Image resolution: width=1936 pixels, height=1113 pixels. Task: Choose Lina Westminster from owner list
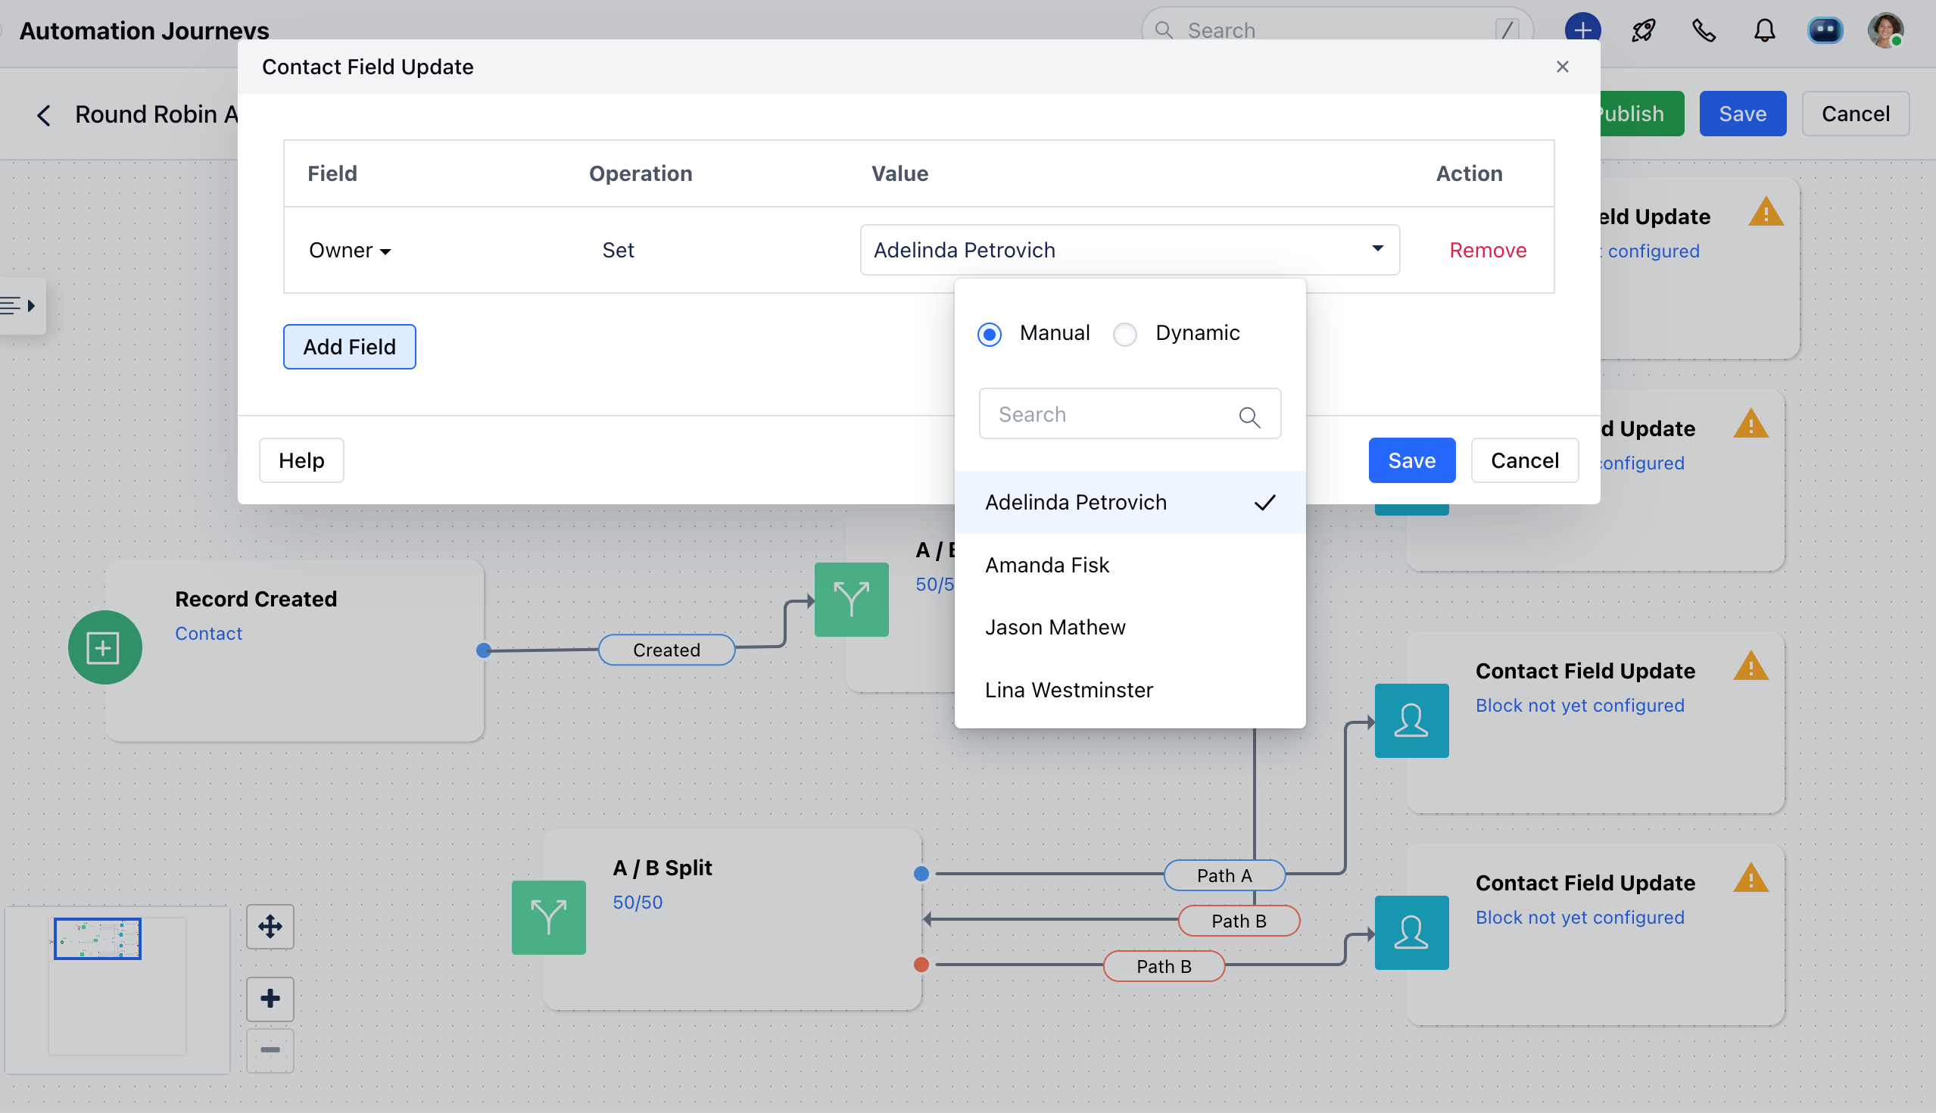(1068, 690)
